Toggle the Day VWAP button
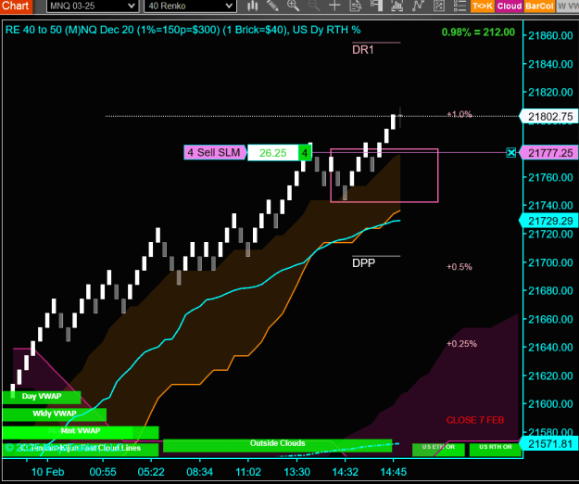This screenshot has width=579, height=484. tap(42, 397)
